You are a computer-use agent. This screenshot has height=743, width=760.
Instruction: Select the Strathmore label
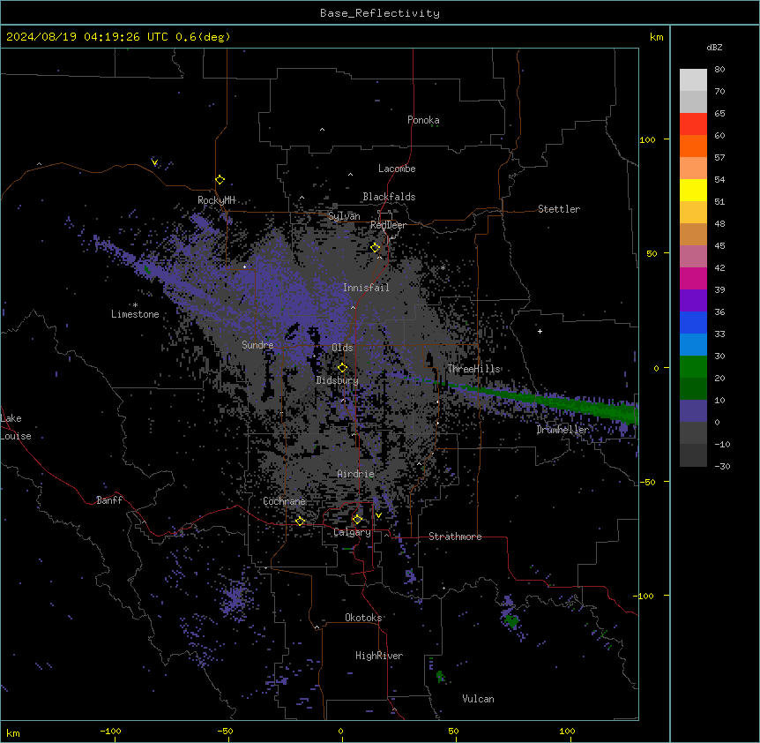coord(455,537)
